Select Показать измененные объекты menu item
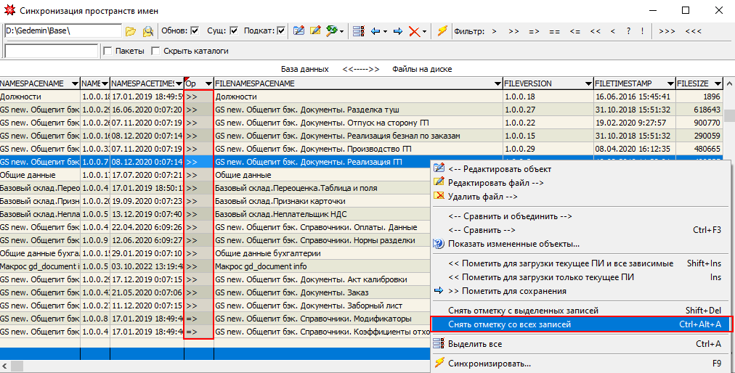735x373 pixels. (x=513, y=244)
